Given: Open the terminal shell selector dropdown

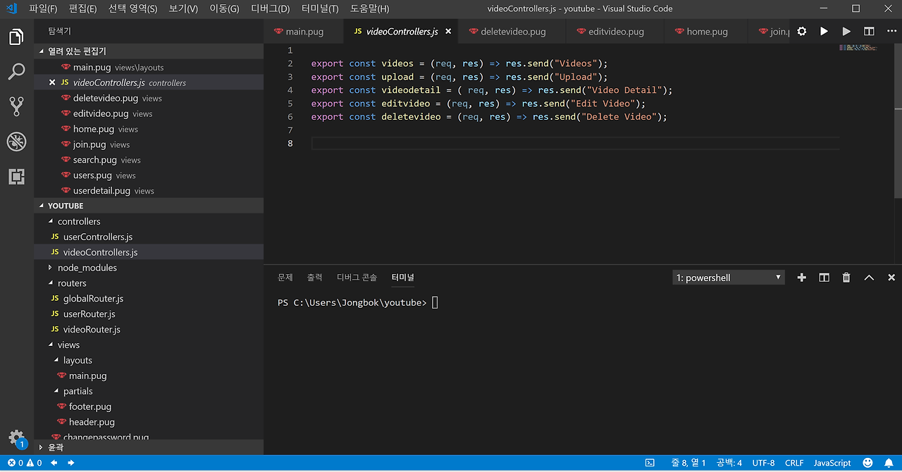Looking at the screenshot, I should pos(729,278).
